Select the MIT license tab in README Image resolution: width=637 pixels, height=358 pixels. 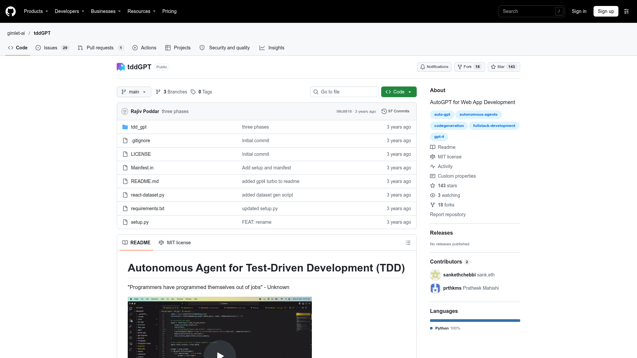pyautogui.click(x=175, y=243)
